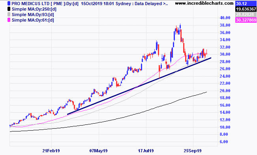Click the gray 93-day MA legend swatch
257x155 pixels.
point(9,15)
